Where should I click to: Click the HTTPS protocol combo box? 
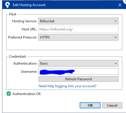click(78, 37)
